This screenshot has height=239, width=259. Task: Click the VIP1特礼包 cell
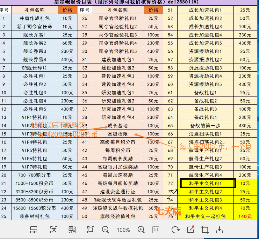click(x=34, y=117)
